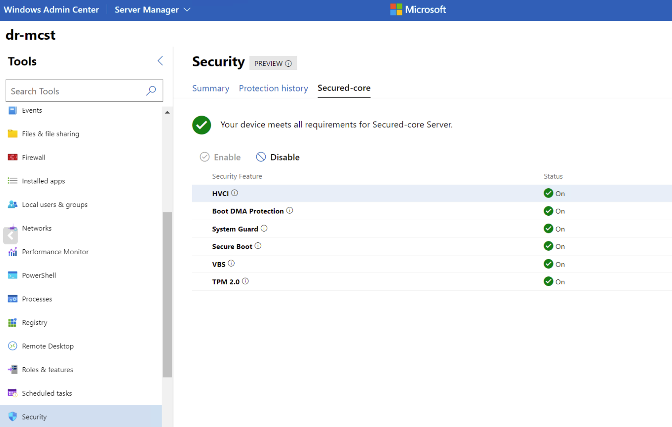Open the Processes icon

[12, 299]
